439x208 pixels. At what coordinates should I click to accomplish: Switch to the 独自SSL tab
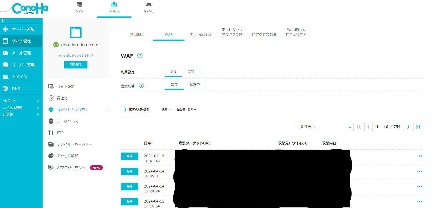[x=136, y=35]
